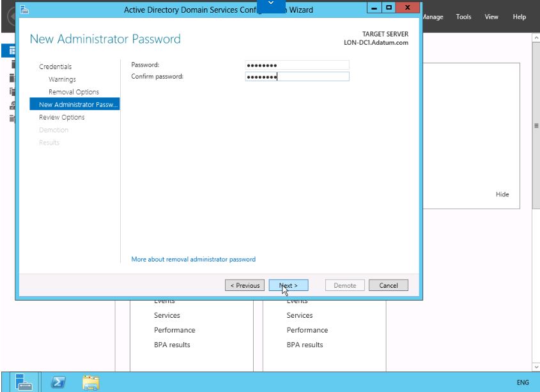
Task: Open the Tools menu
Action: coord(463,17)
